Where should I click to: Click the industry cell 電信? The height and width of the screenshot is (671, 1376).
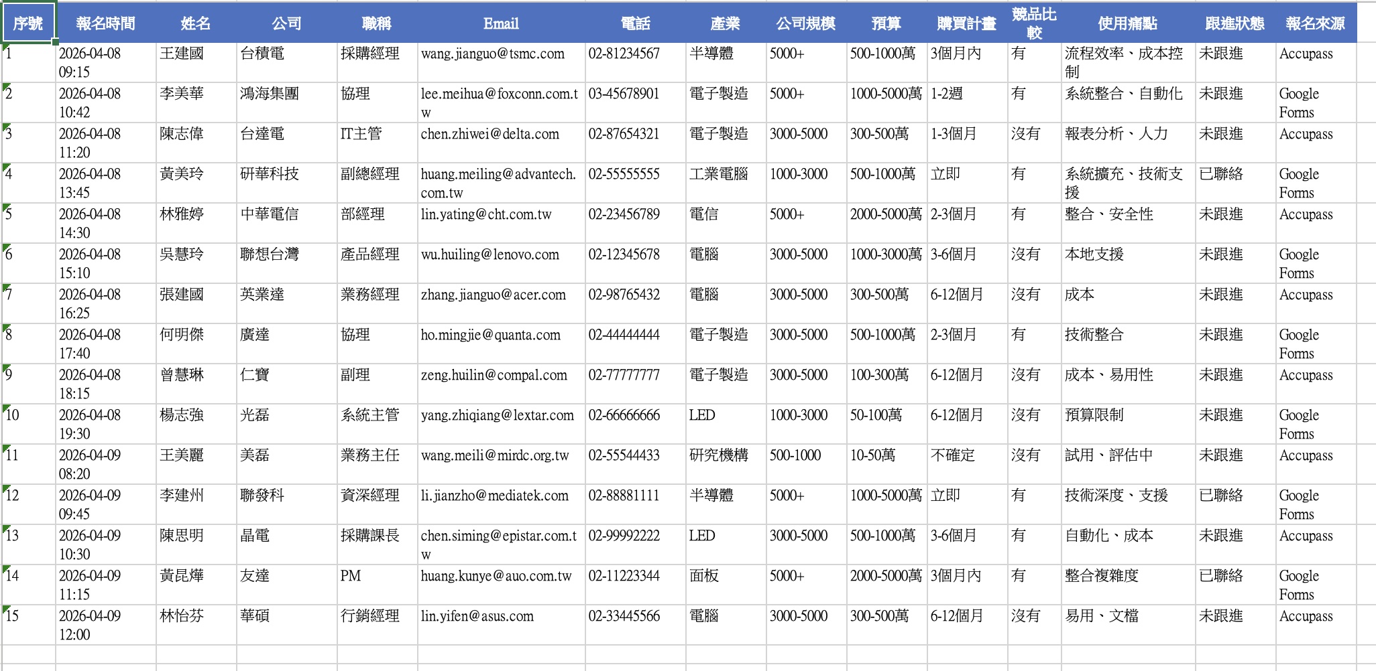tap(726, 224)
